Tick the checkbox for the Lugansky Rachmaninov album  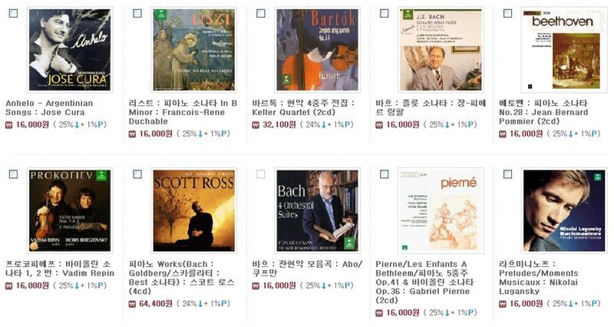507,174
